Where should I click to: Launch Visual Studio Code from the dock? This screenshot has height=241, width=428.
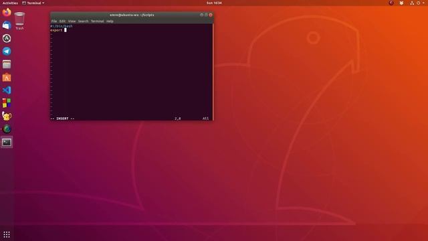(7, 90)
